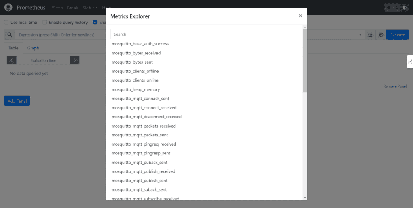Screen dimensions: 413x208
Task: Select mosquitto_clients_online metric
Action: (x=135, y=80)
